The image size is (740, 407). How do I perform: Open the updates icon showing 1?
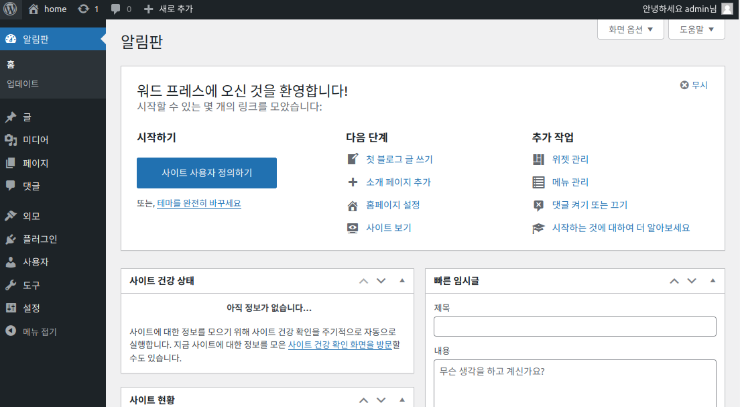[84, 9]
